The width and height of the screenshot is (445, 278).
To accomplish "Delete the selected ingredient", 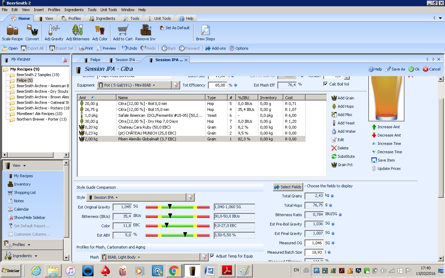I will [x=340, y=148].
